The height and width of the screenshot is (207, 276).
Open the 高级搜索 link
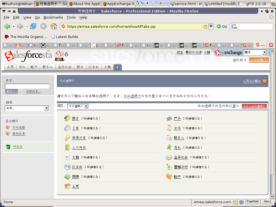33,91
